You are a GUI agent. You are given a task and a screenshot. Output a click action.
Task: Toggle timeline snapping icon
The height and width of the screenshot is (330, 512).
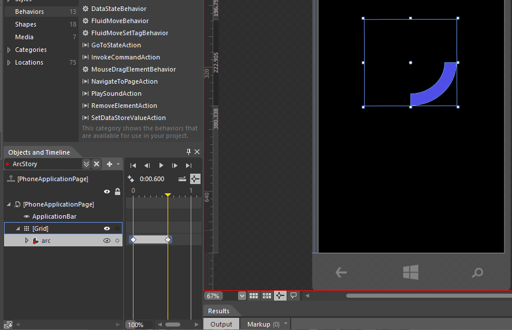point(195,179)
